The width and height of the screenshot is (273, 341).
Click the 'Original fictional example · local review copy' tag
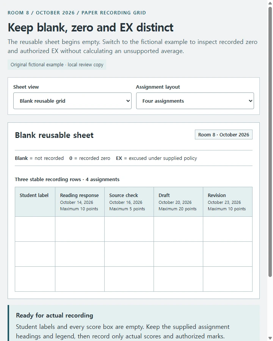tap(57, 64)
